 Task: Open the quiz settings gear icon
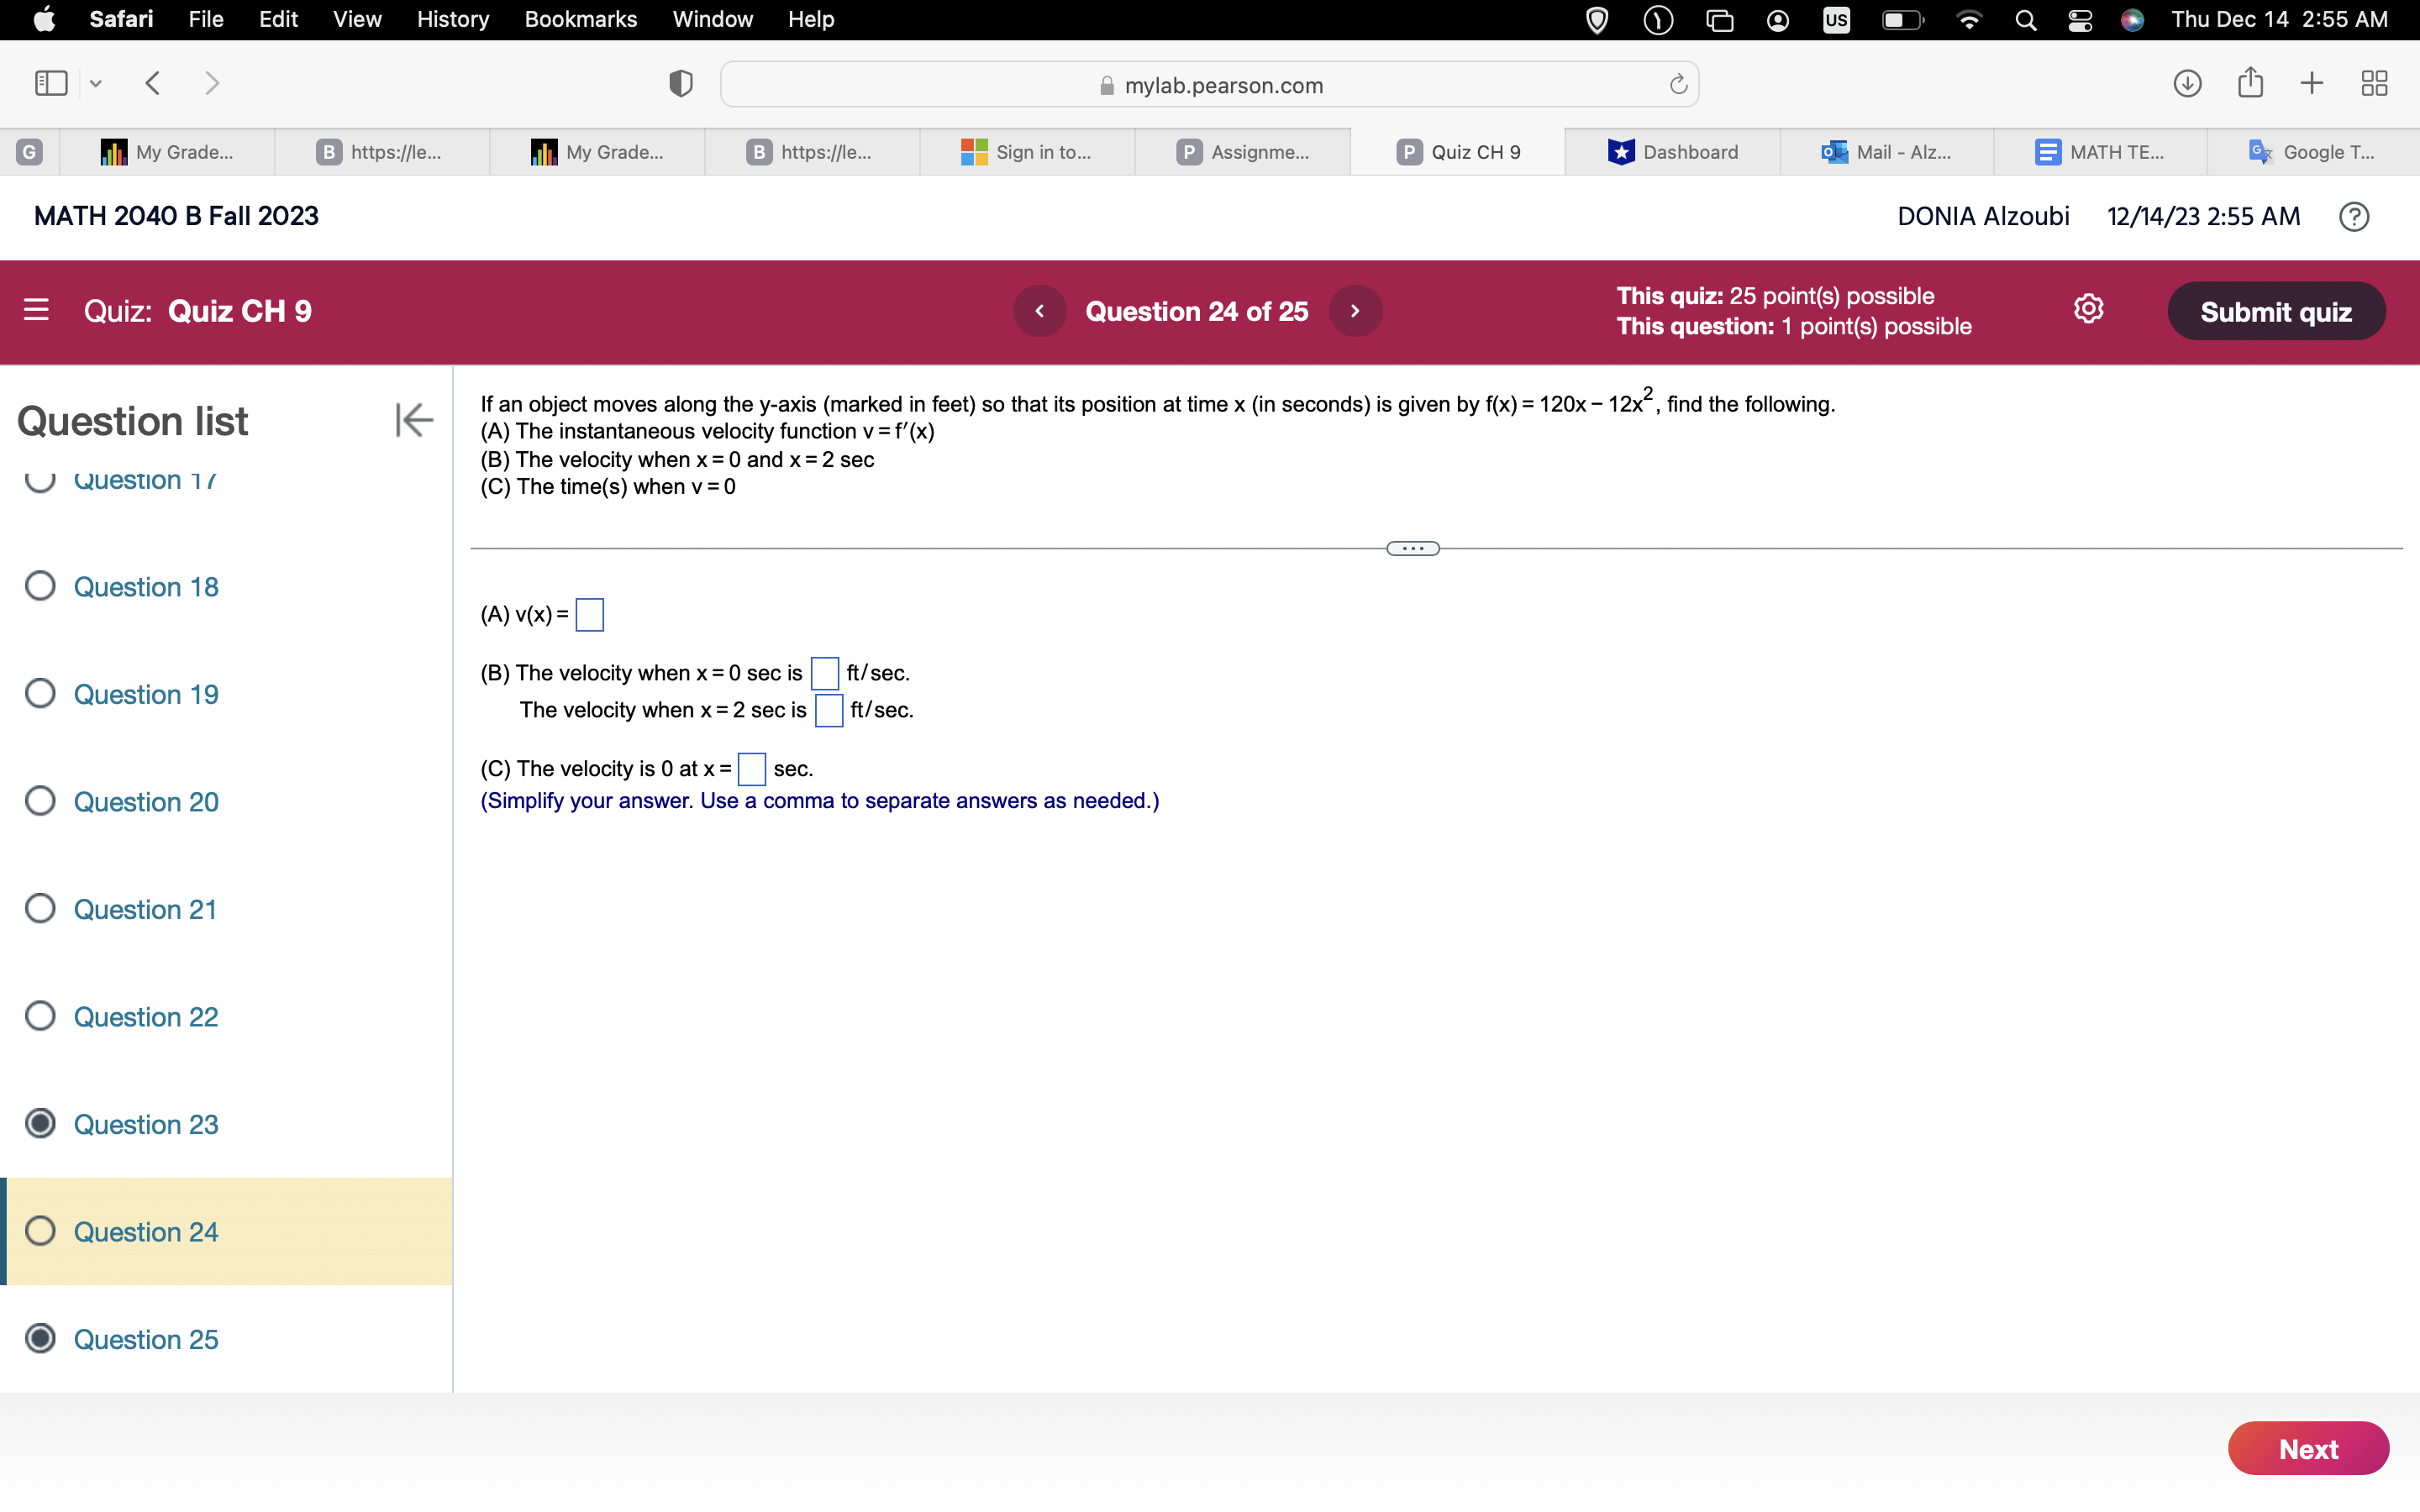[2088, 310]
